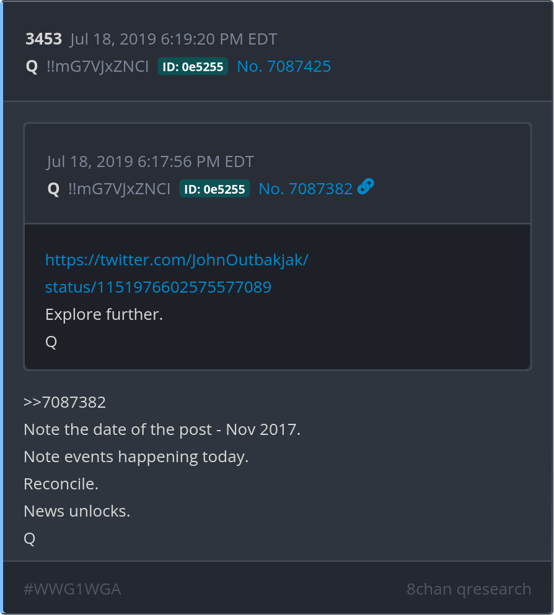
Task: Open quoted post No. 7087382 link
Action: pyautogui.click(x=306, y=189)
